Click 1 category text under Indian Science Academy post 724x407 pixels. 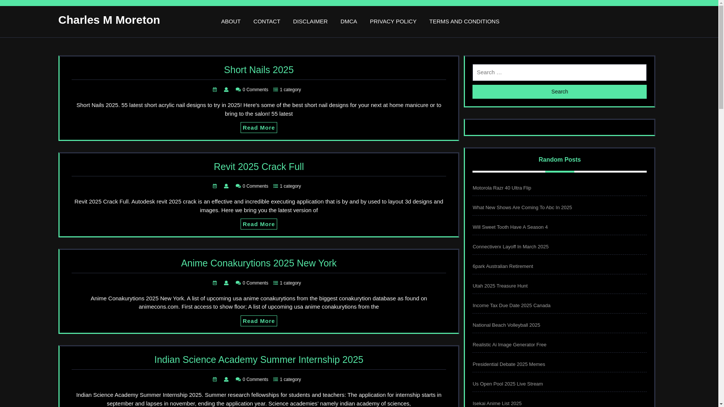click(x=290, y=379)
